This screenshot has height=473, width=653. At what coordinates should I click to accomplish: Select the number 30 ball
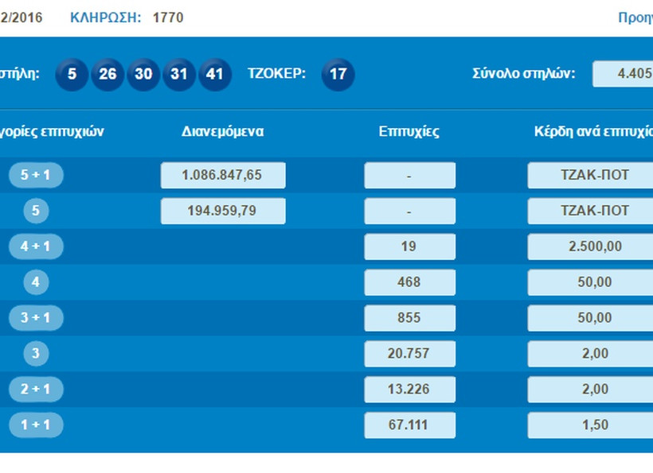pyautogui.click(x=143, y=75)
